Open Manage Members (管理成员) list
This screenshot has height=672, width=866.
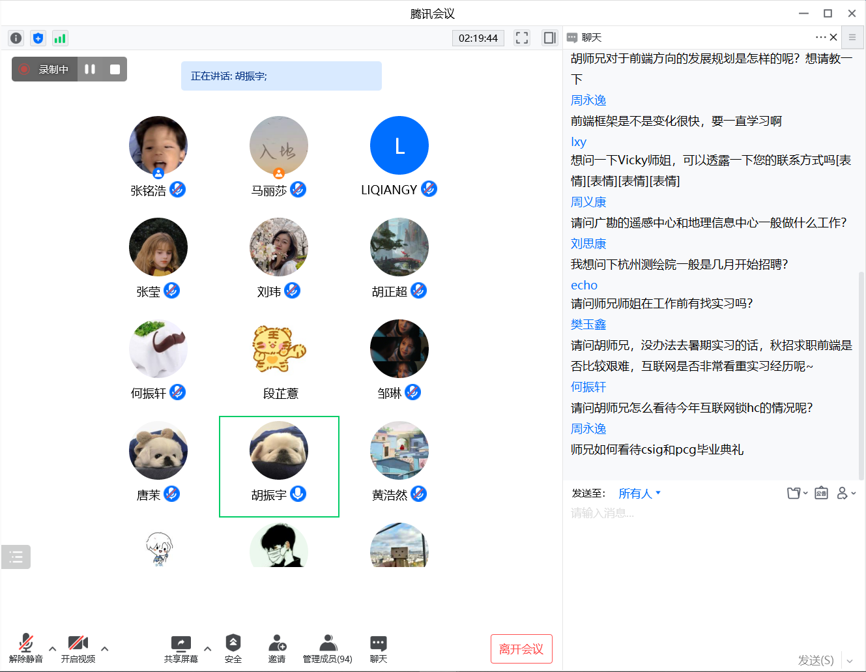328,648
